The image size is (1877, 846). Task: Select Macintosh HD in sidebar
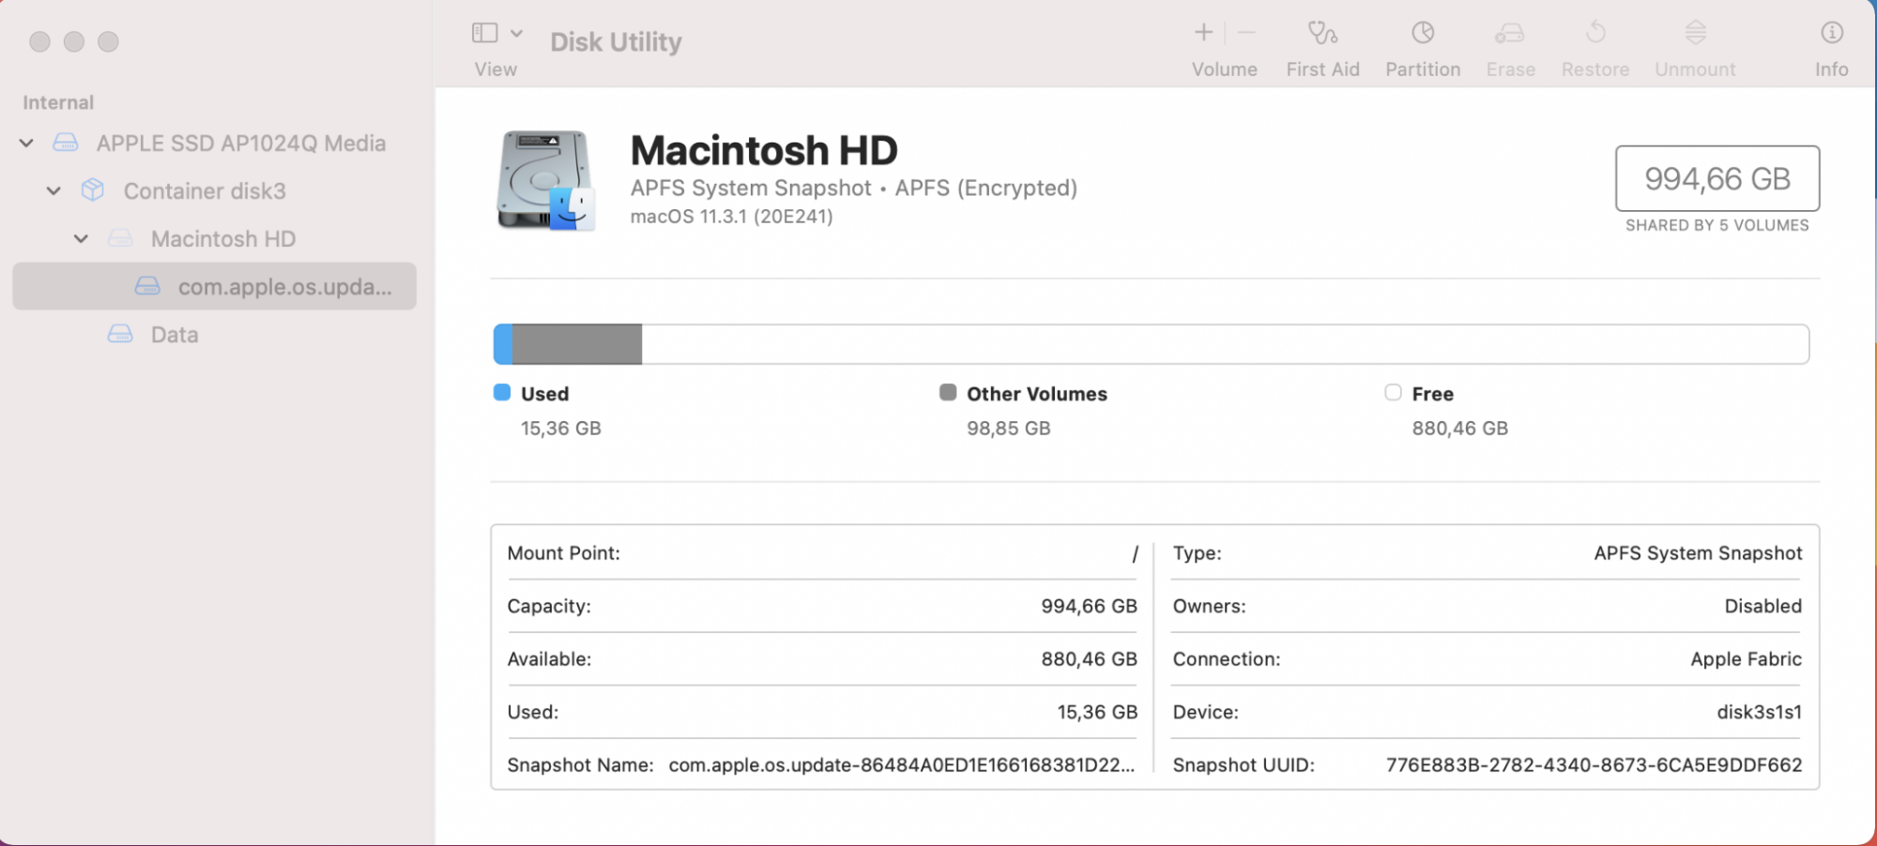223,238
